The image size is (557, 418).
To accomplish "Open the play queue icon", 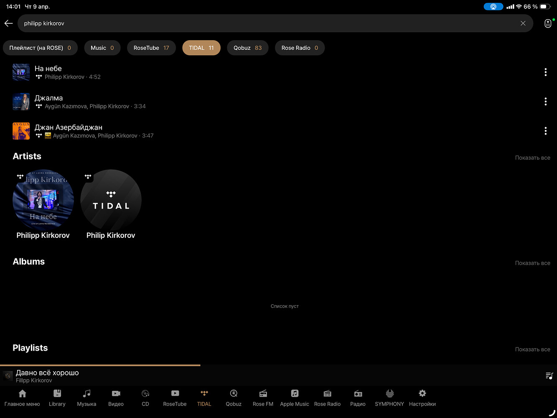I will pyautogui.click(x=549, y=376).
